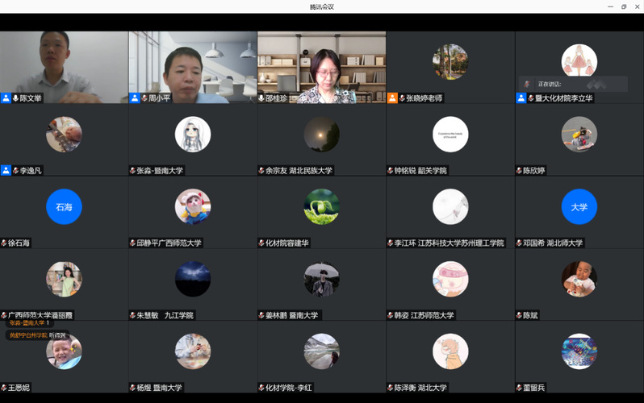Select 陈文举's video tile

click(x=64, y=64)
